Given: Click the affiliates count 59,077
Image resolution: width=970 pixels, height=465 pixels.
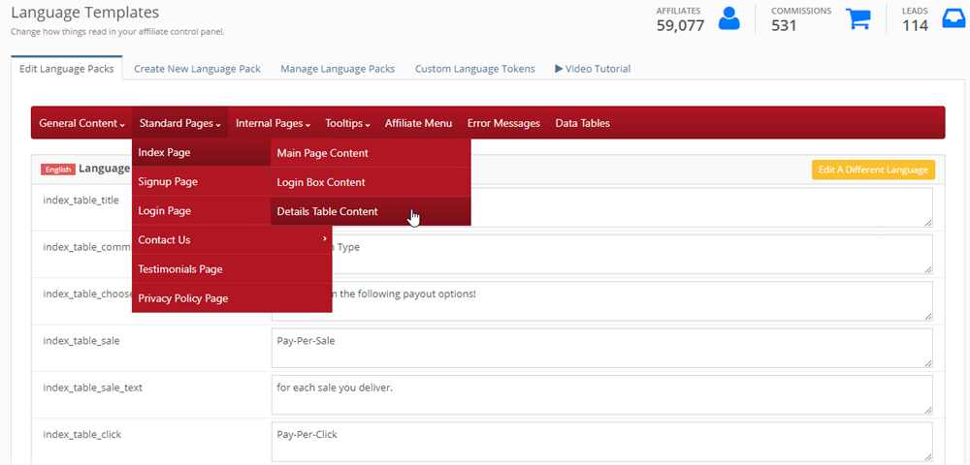Looking at the screenshot, I should click(x=680, y=26).
